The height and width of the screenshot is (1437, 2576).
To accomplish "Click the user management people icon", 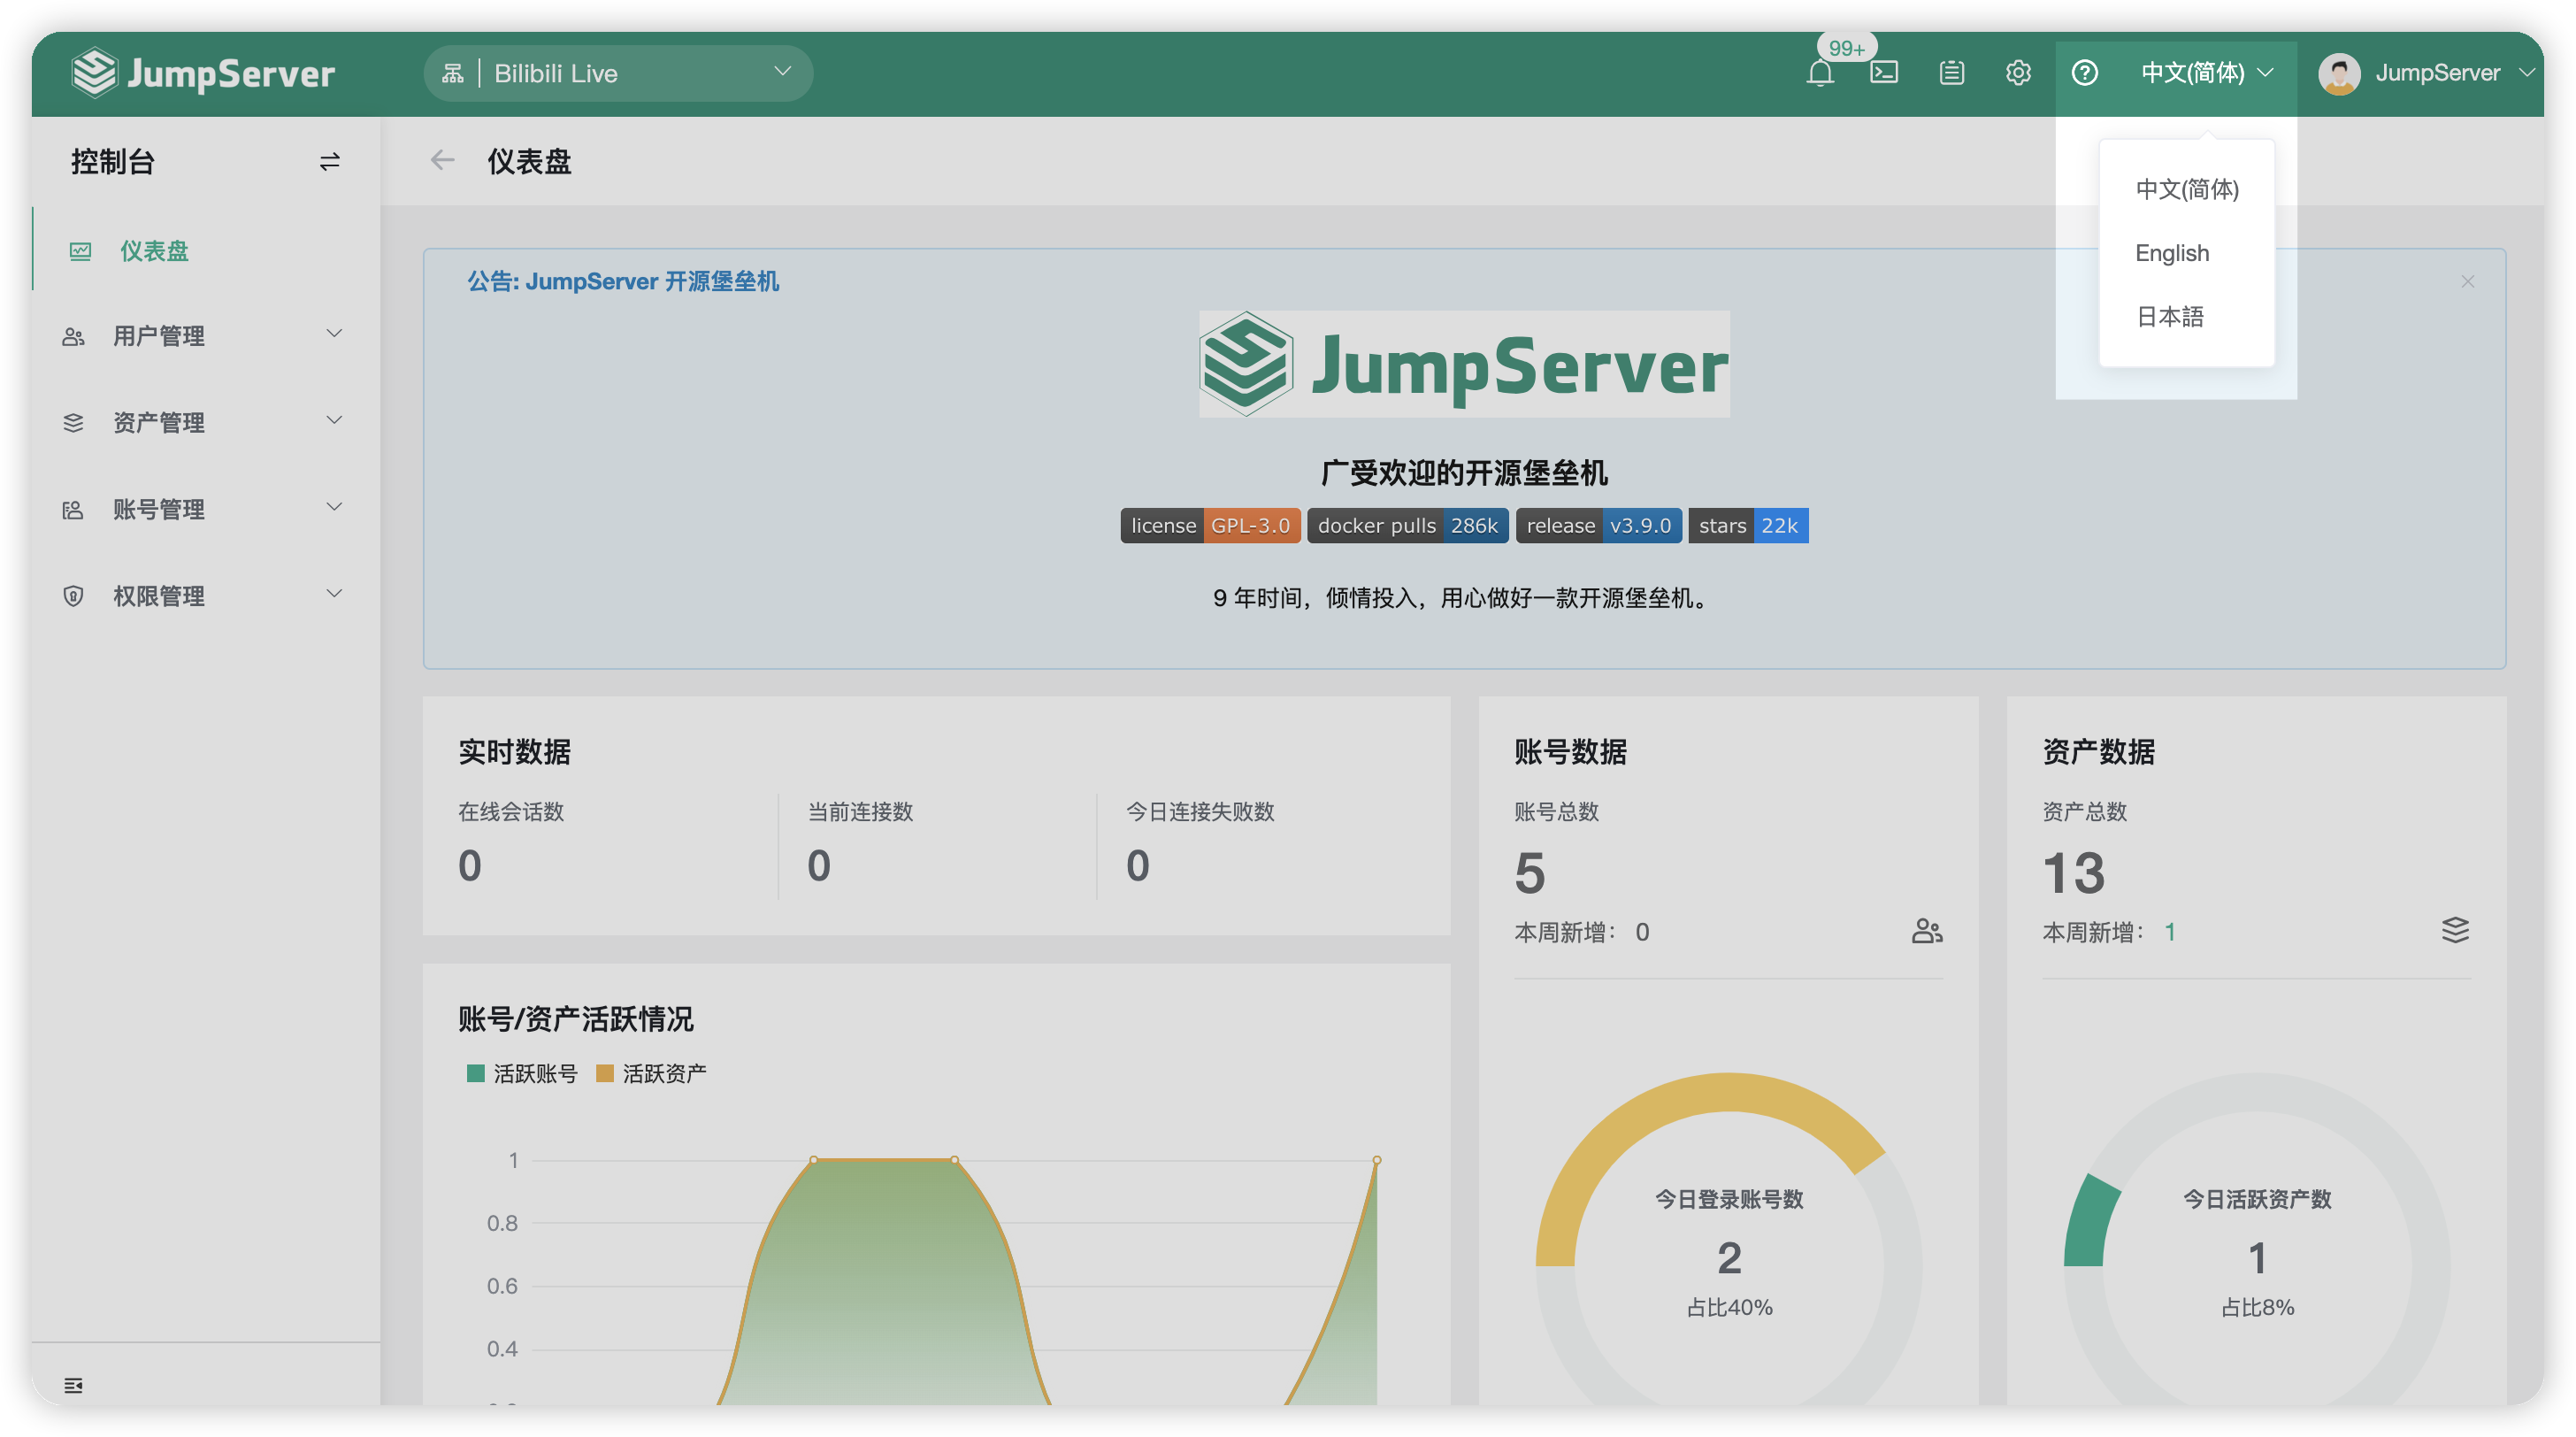I will tap(73, 336).
